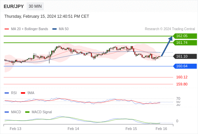Click the 30 MIN timeframe badge

tap(35, 6)
